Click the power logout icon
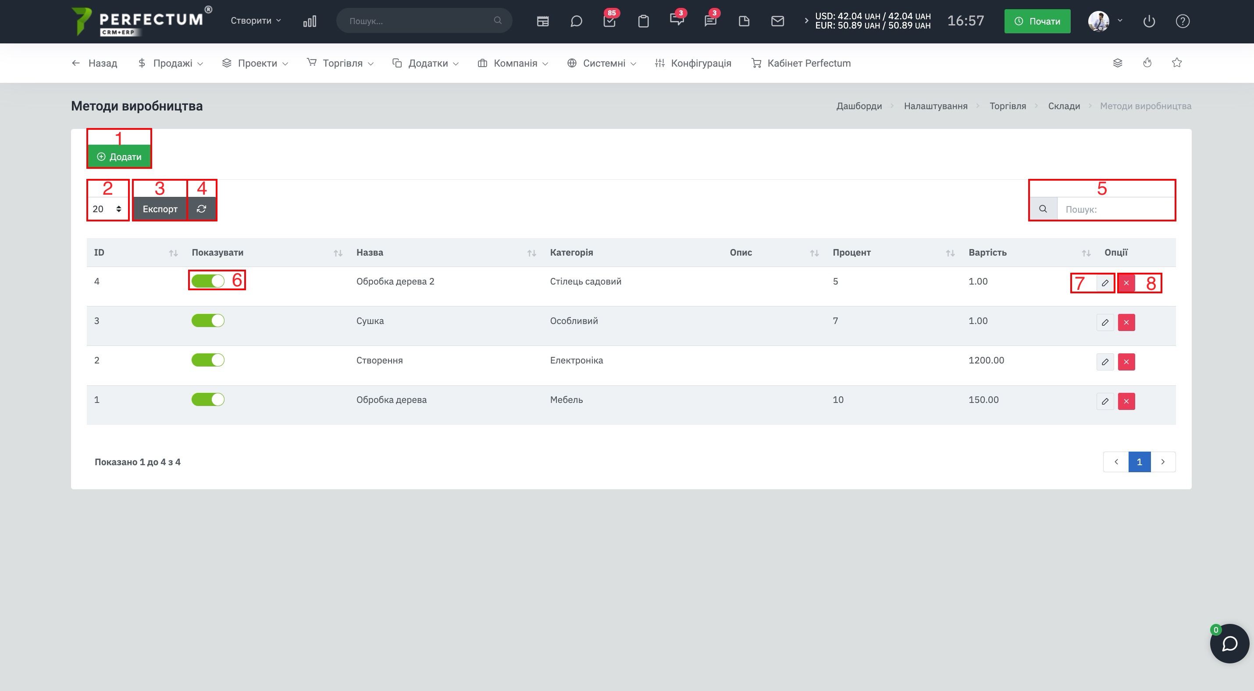Screen dimensions: 1254x691 click(1149, 21)
